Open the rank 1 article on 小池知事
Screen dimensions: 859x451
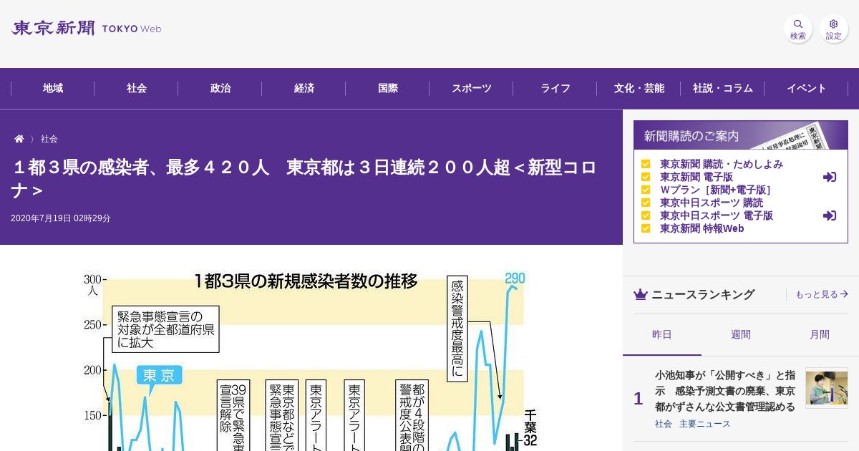coord(724,391)
